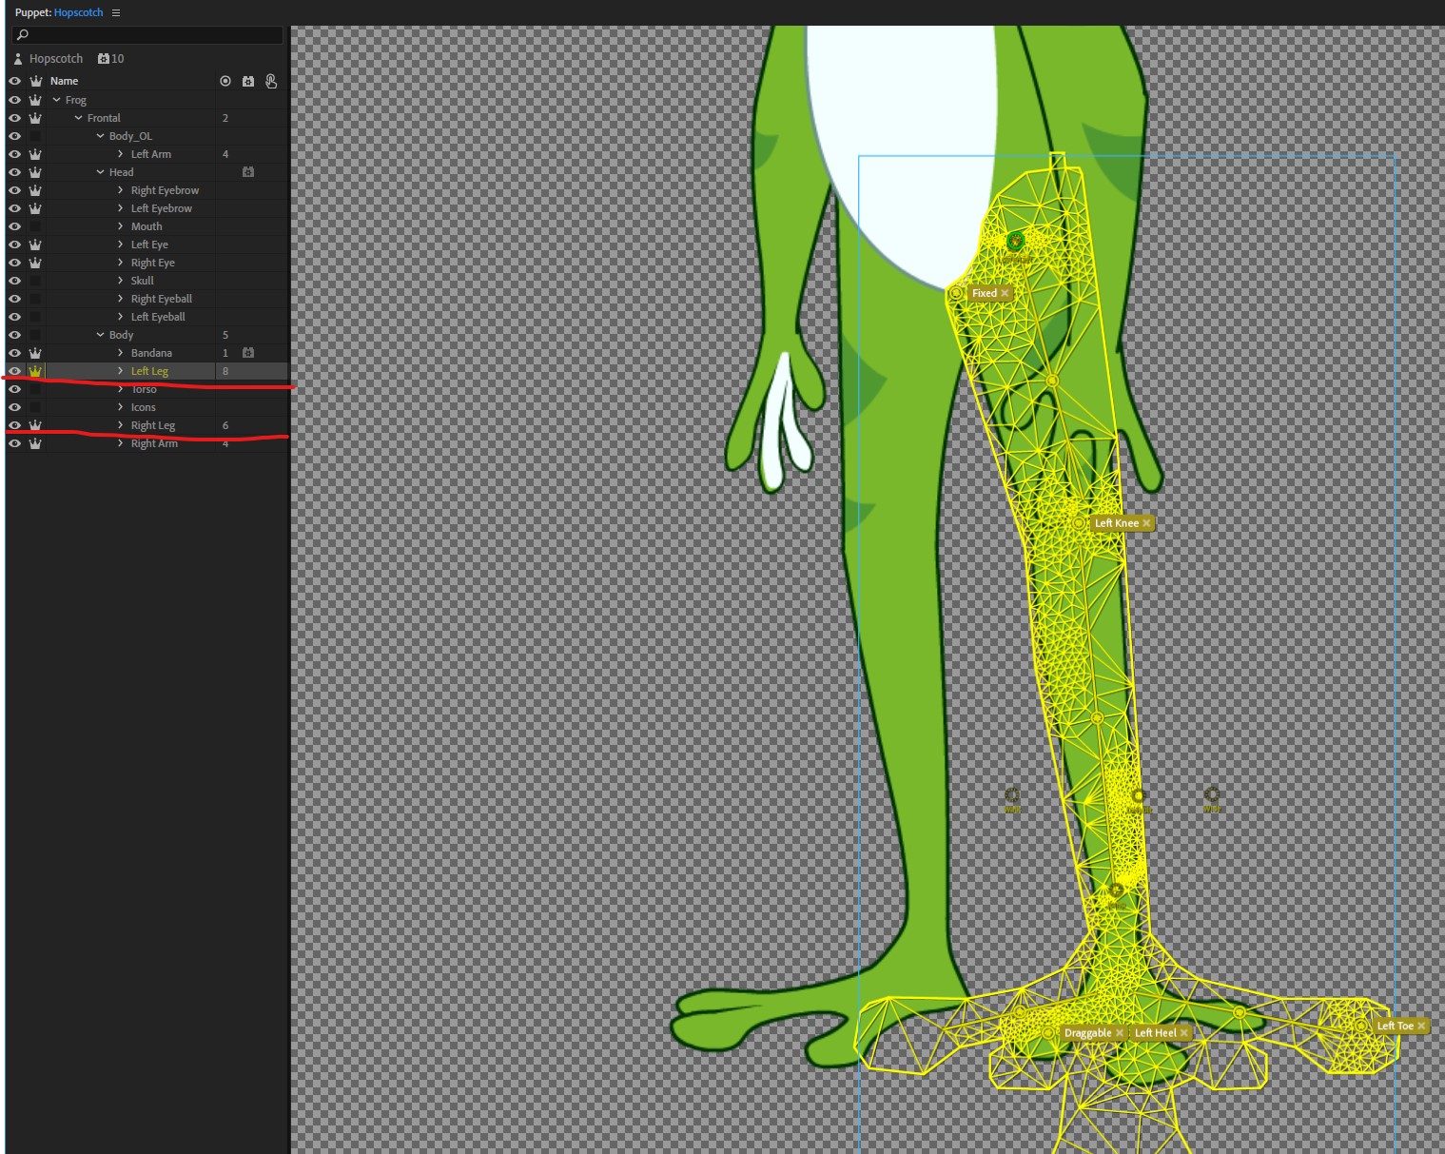
Task: Open the Puppet panel hamburger menu
Action: 115,12
